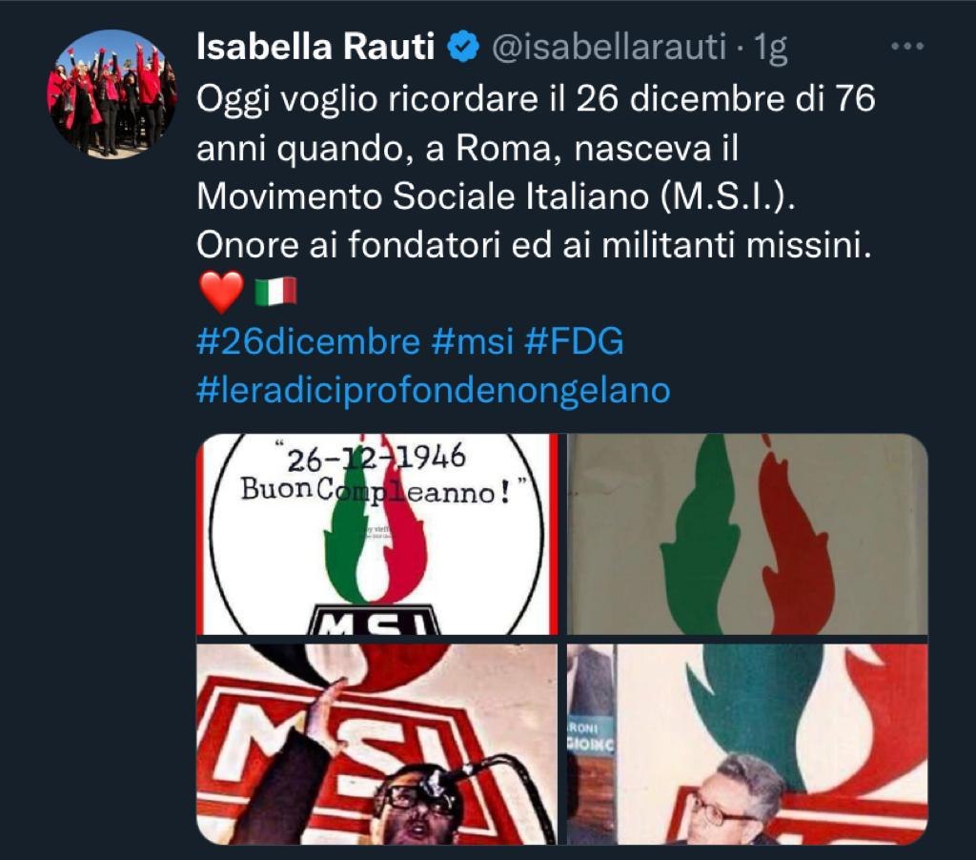Open the #FDG hashtag
The height and width of the screenshot is (860, 976).
[x=574, y=342]
